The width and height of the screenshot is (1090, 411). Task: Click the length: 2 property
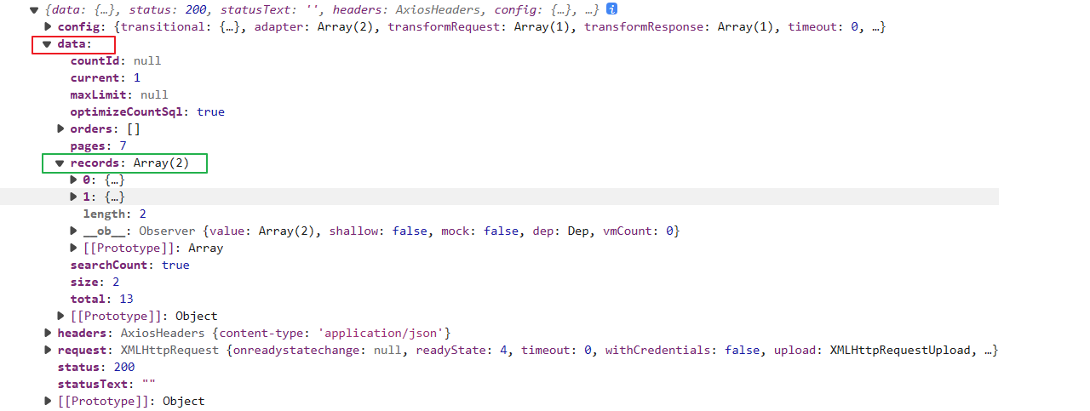pyautogui.click(x=114, y=214)
